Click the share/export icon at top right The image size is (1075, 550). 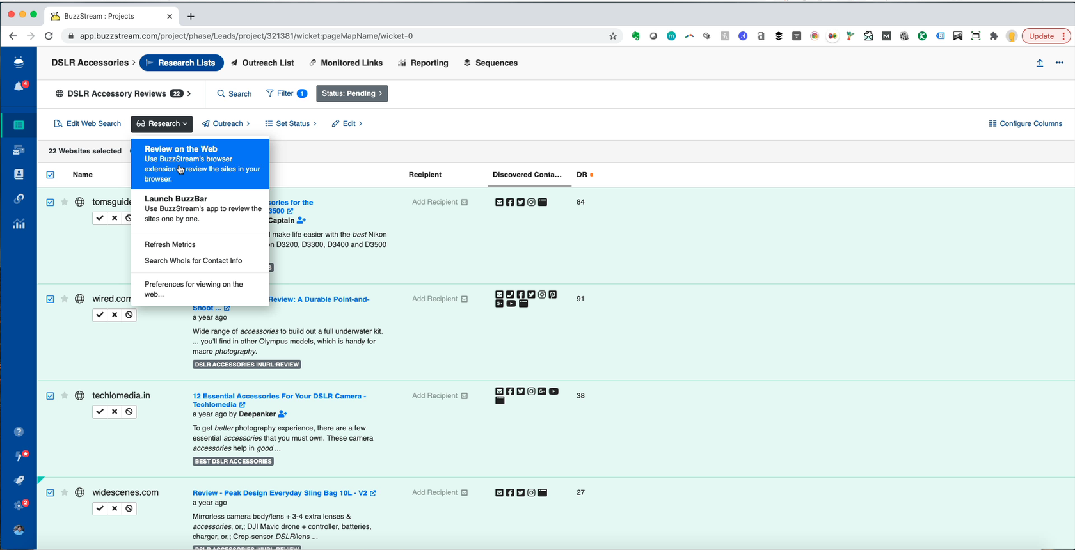pyautogui.click(x=1040, y=63)
